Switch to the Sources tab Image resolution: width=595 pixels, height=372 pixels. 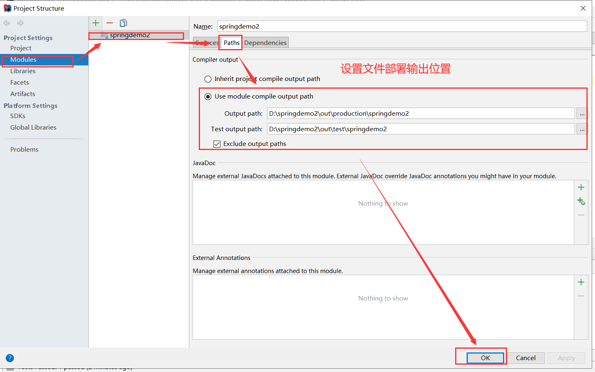[207, 43]
